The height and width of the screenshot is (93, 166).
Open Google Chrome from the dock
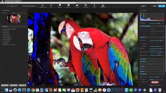pos(33,90)
